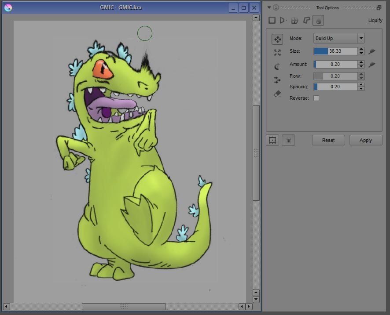Click the Amount slider at 0.20
Viewport: 390px width, 315px height.
tap(335, 64)
